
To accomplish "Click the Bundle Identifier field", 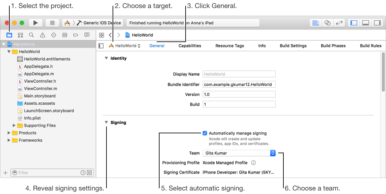I will pos(239,84).
